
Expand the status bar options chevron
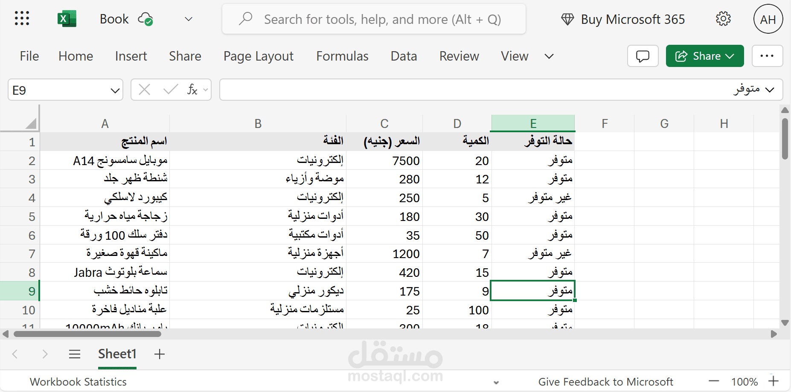point(496,382)
